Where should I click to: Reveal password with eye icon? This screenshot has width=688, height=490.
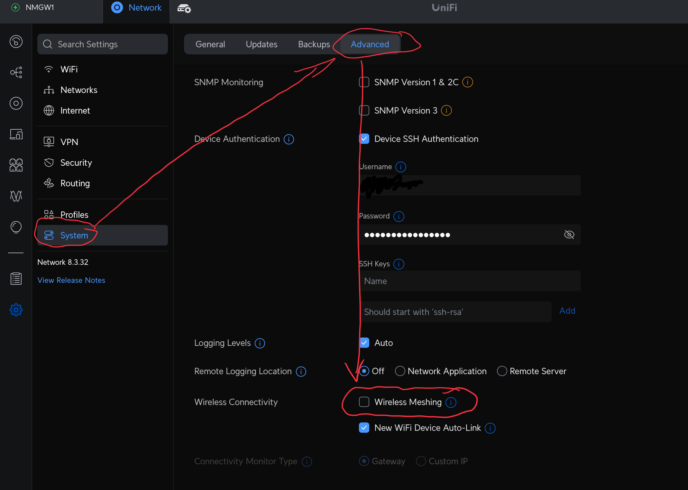click(569, 235)
